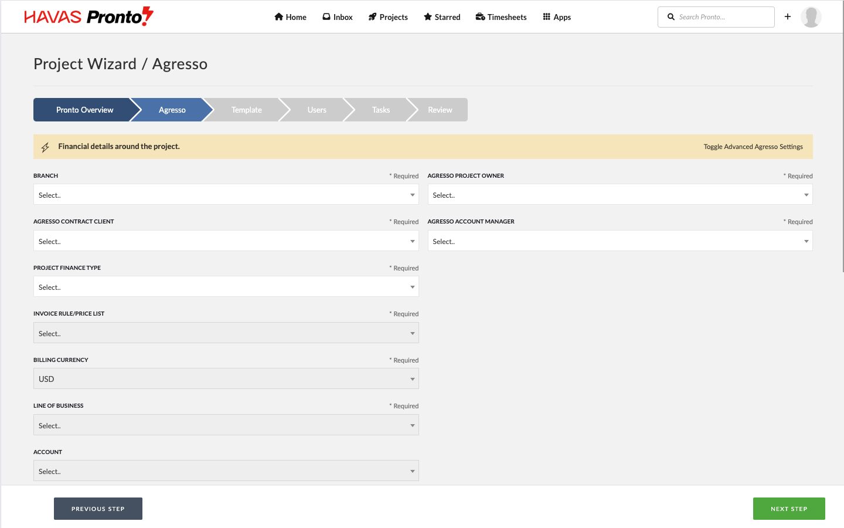Viewport: 844px width, 528px height.
Task: Open Timesheets from the top navigation
Action: coord(501,17)
